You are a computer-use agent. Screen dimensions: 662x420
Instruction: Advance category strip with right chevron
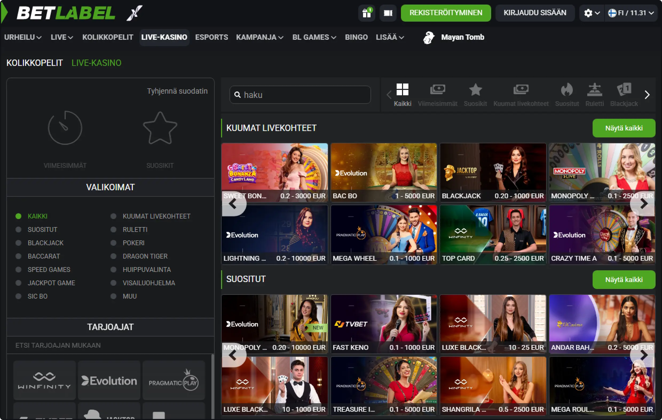pyautogui.click(x=647, y=95)
